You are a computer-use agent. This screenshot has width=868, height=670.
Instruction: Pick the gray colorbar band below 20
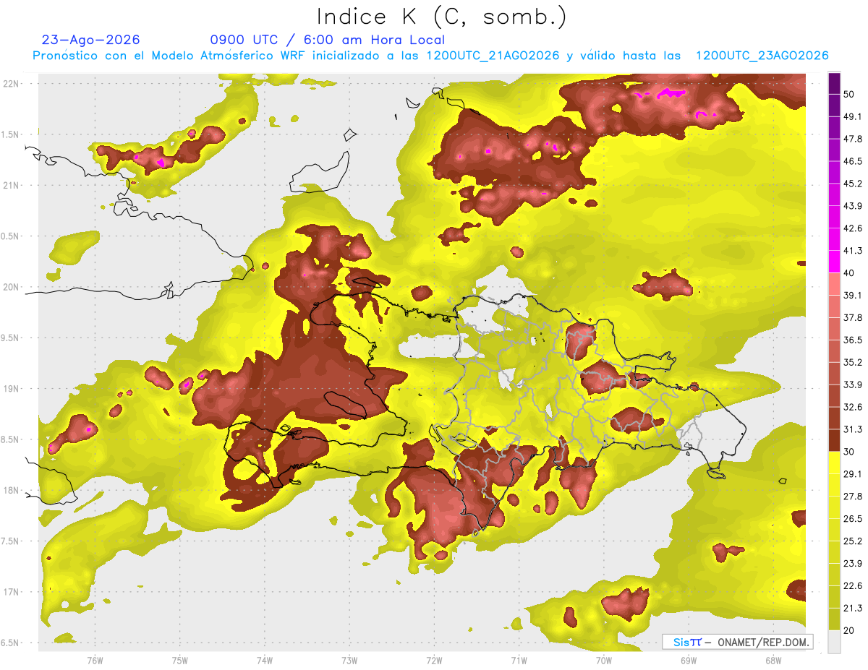point(834,642)
